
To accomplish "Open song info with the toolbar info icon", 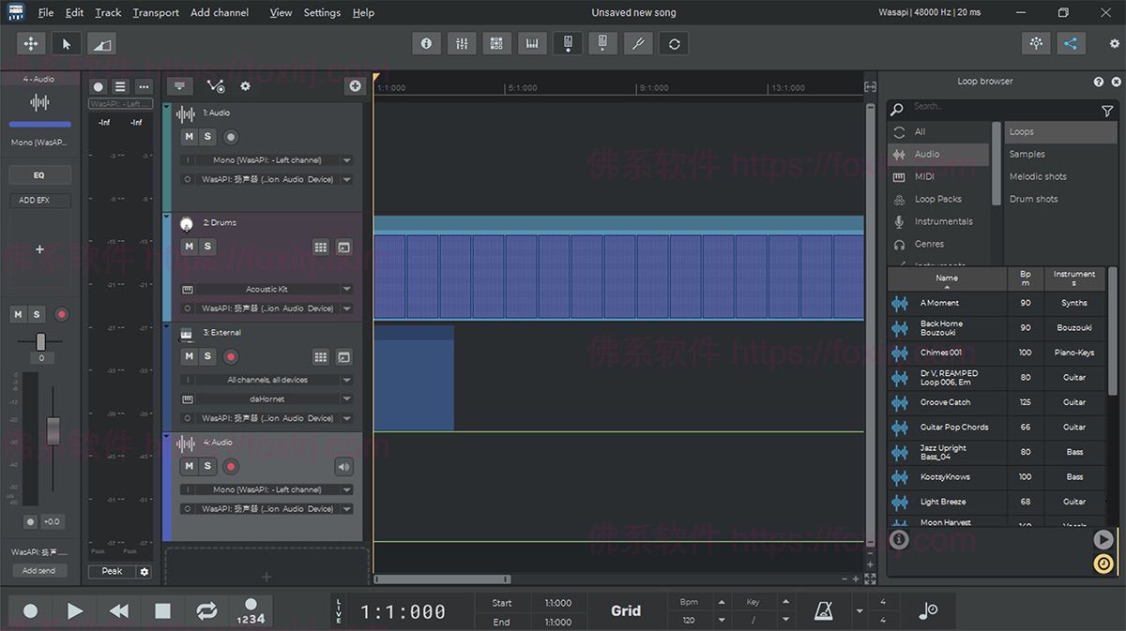I will [425, 43].
